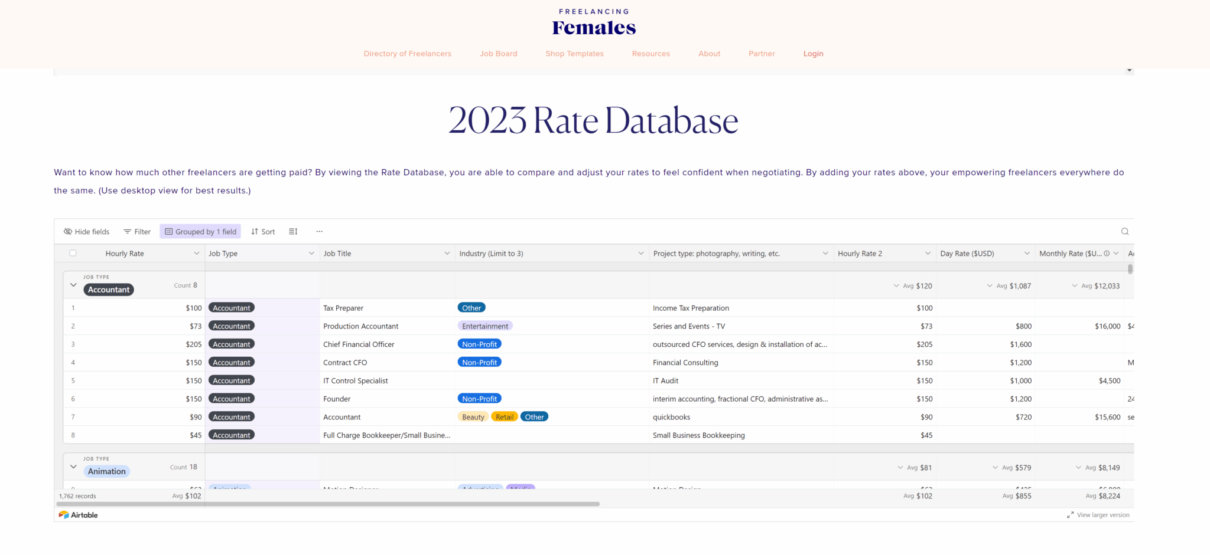The image size is (1210, 555).
Task: Collapse the Accountant group chevron
Action: (x=73, y=285)
